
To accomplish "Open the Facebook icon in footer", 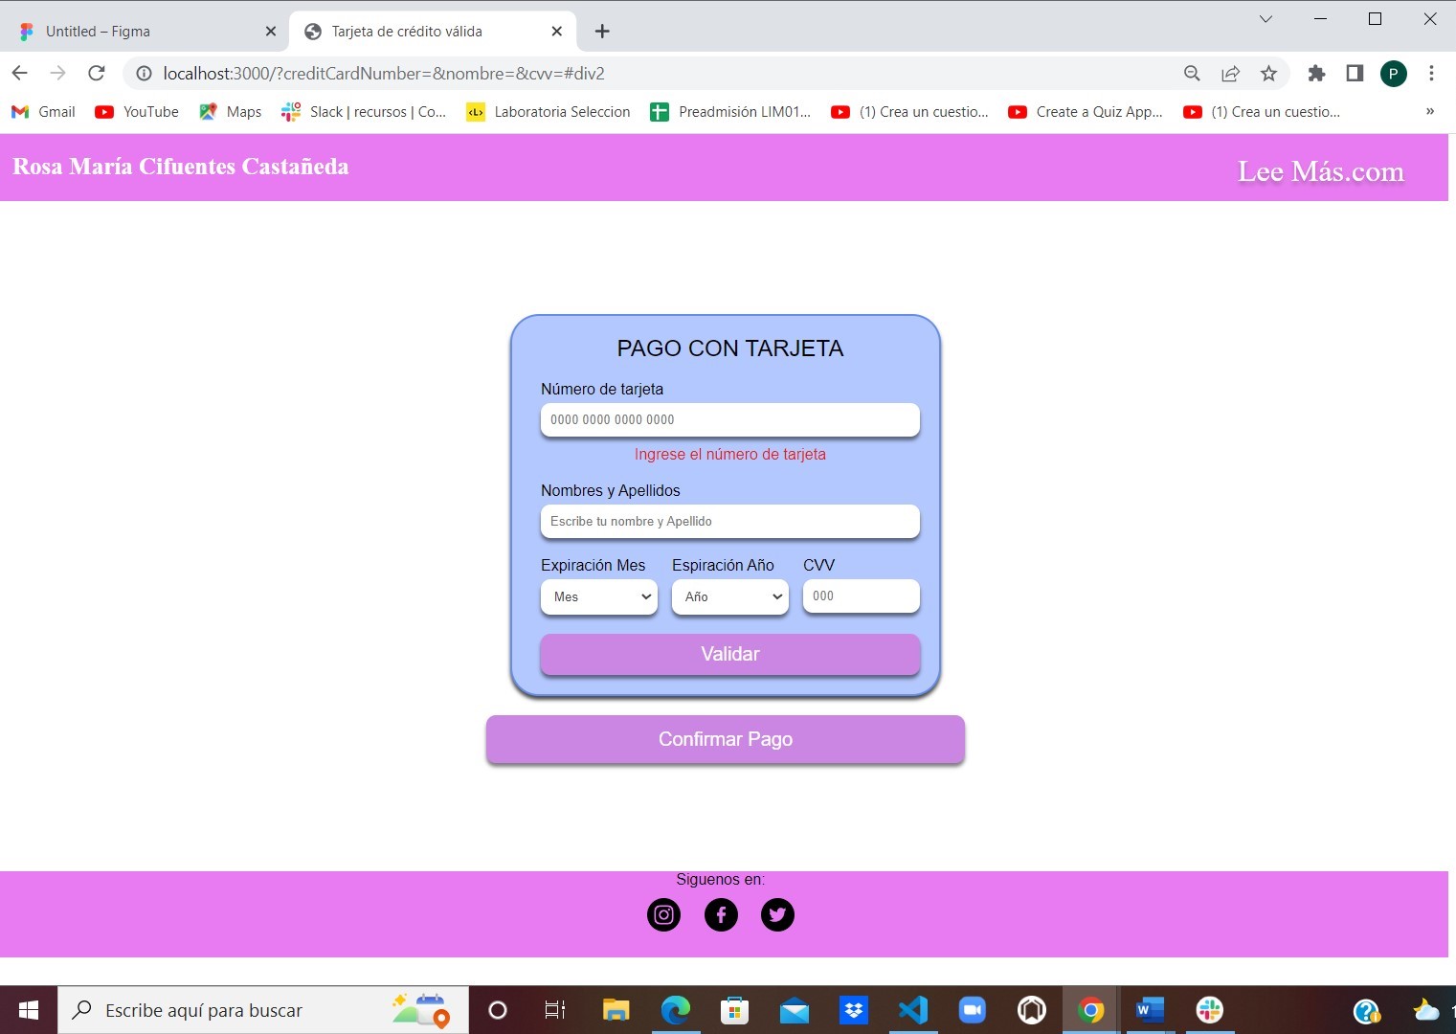I will (721, 914).
